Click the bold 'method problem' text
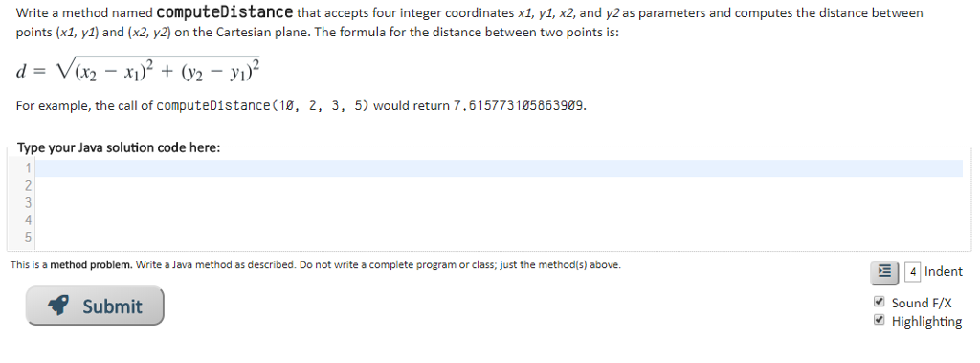The width and height of the screenshot is (980, 363). 91,264
